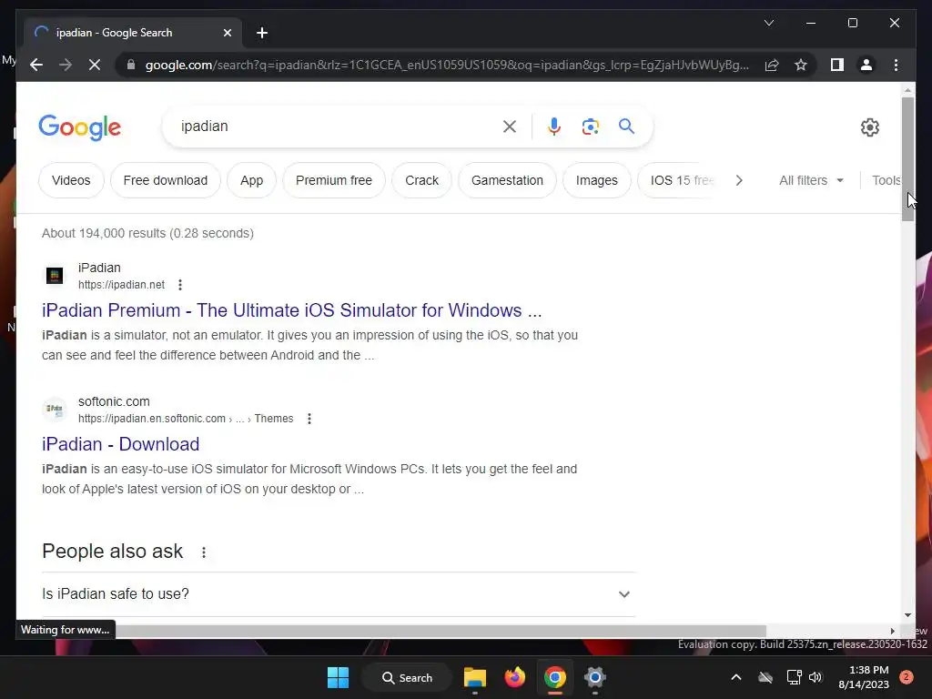Open the Chrome profile menu
This screenshot has height=699, width=932.
click(x=866, y=65)
